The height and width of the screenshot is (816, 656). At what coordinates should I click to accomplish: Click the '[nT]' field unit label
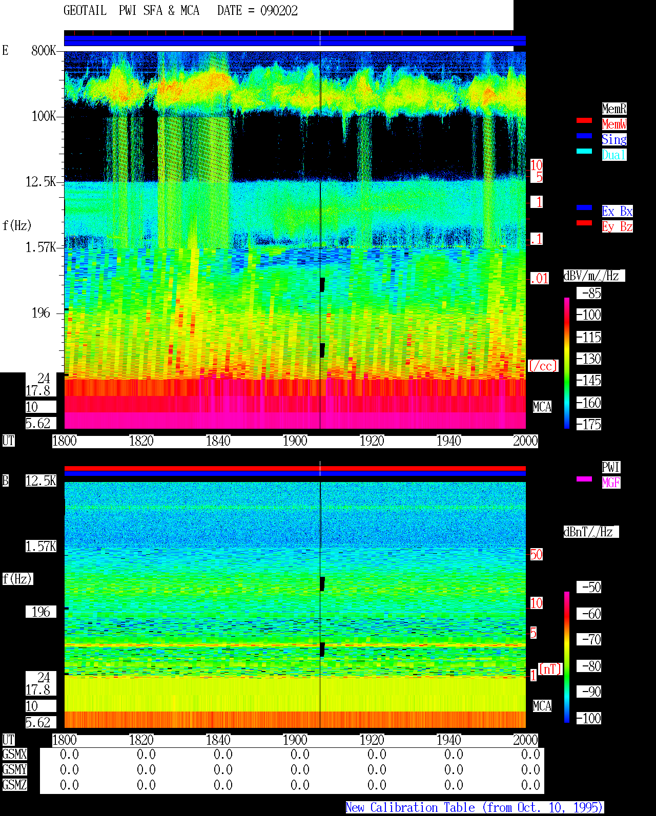(x=550, y=669)
